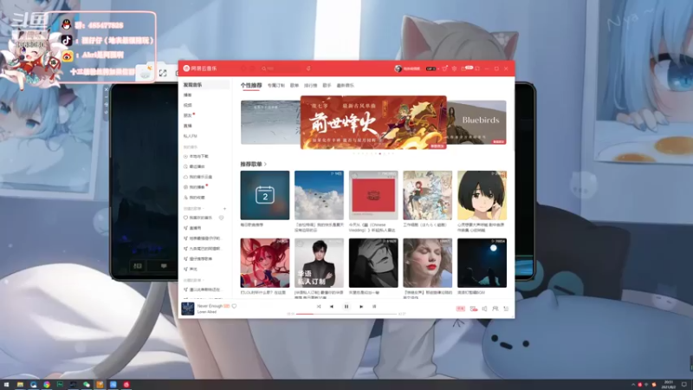Click the listen-to-identify microphone icon
This screenshot has height=390, width=693.
308,68
